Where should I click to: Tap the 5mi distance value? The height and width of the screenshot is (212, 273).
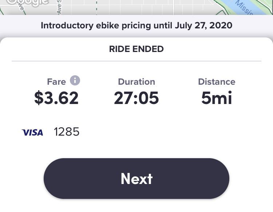[x=217, y=98]
